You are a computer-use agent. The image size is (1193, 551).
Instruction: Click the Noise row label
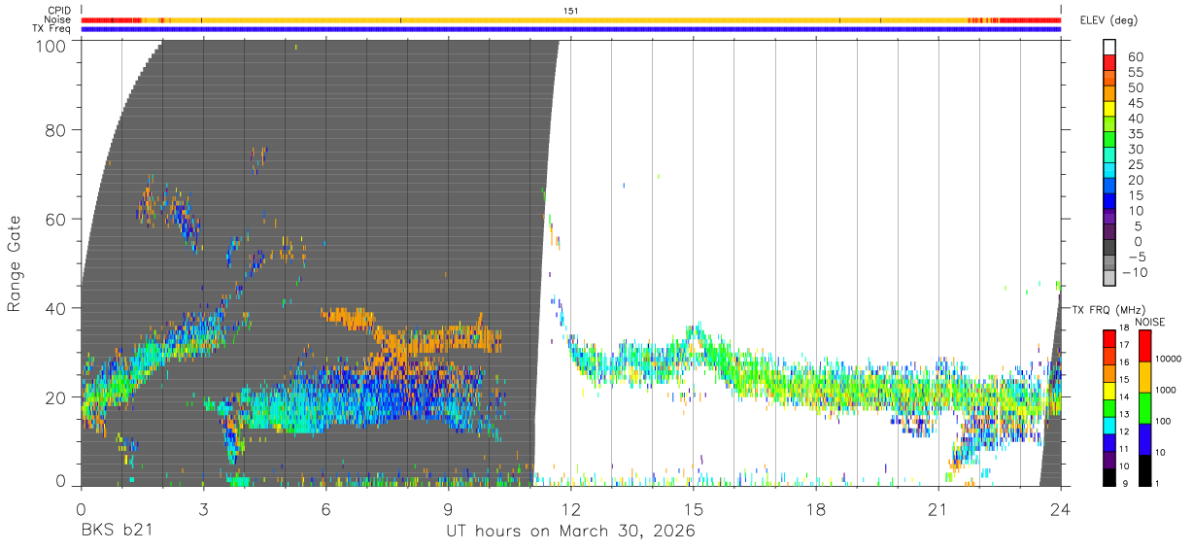click(59, 19)
